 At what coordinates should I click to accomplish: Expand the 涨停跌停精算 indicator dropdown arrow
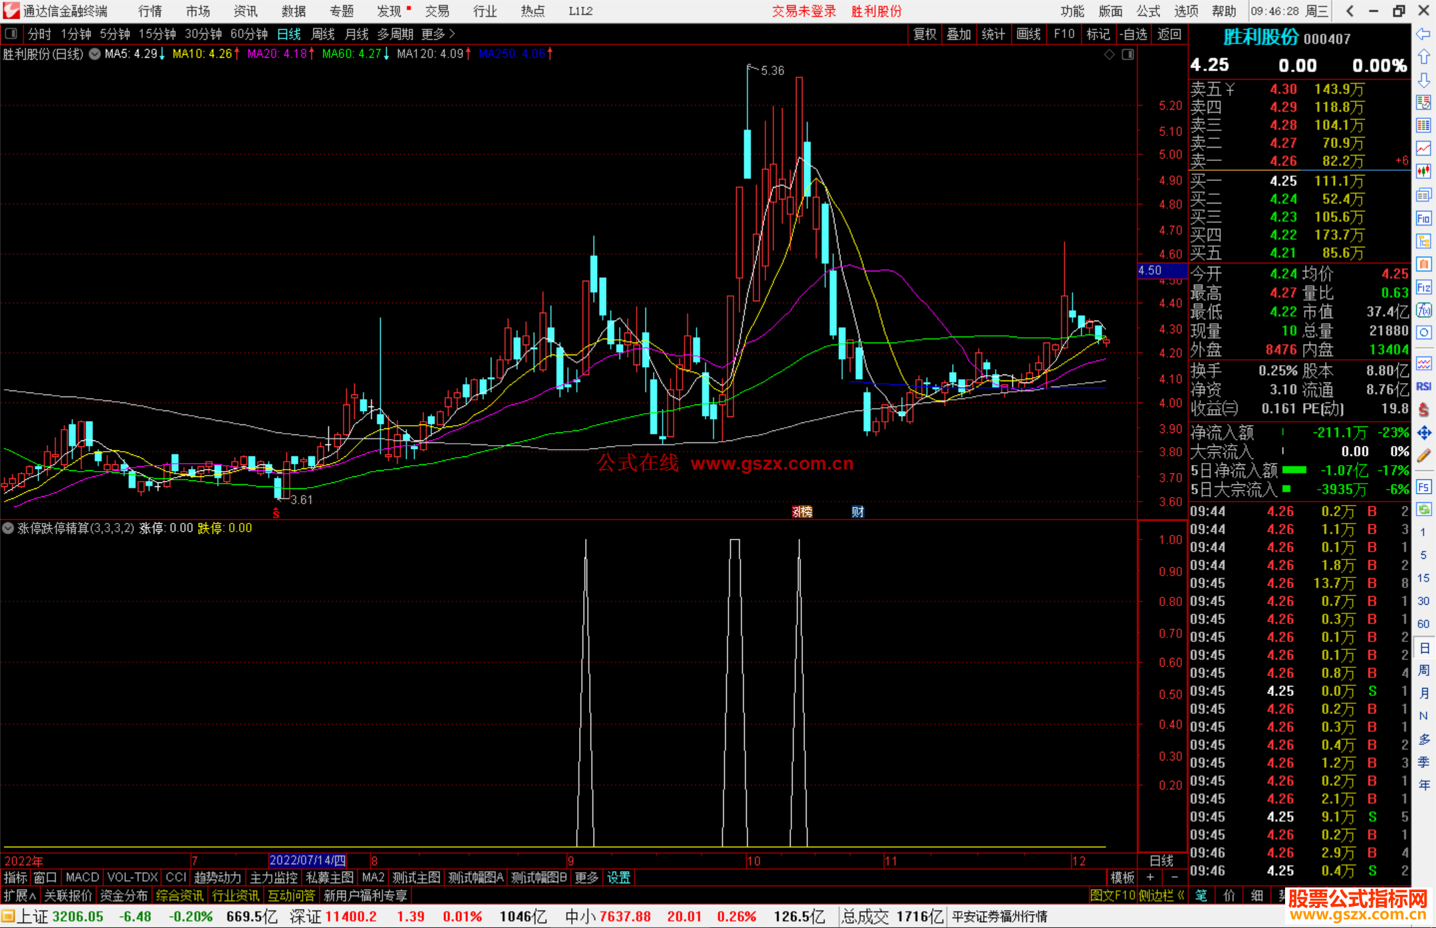pyautogui.click(x=8, y=528)
